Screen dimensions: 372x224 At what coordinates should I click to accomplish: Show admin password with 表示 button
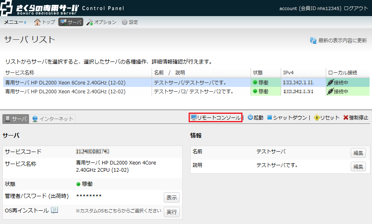(x=171, y=197)
